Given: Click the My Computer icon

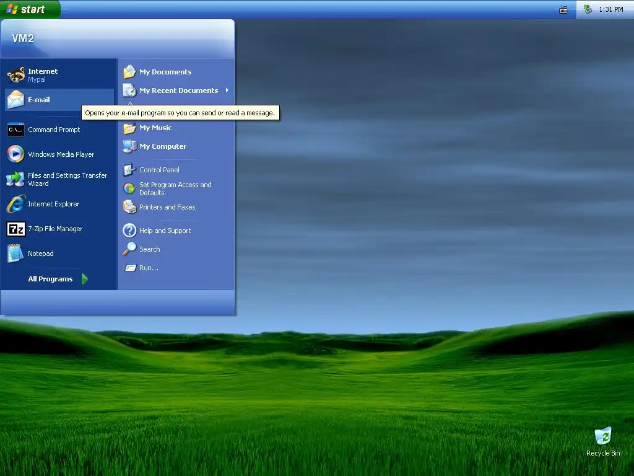Looking at the screenshot, I should click(130, 146).
